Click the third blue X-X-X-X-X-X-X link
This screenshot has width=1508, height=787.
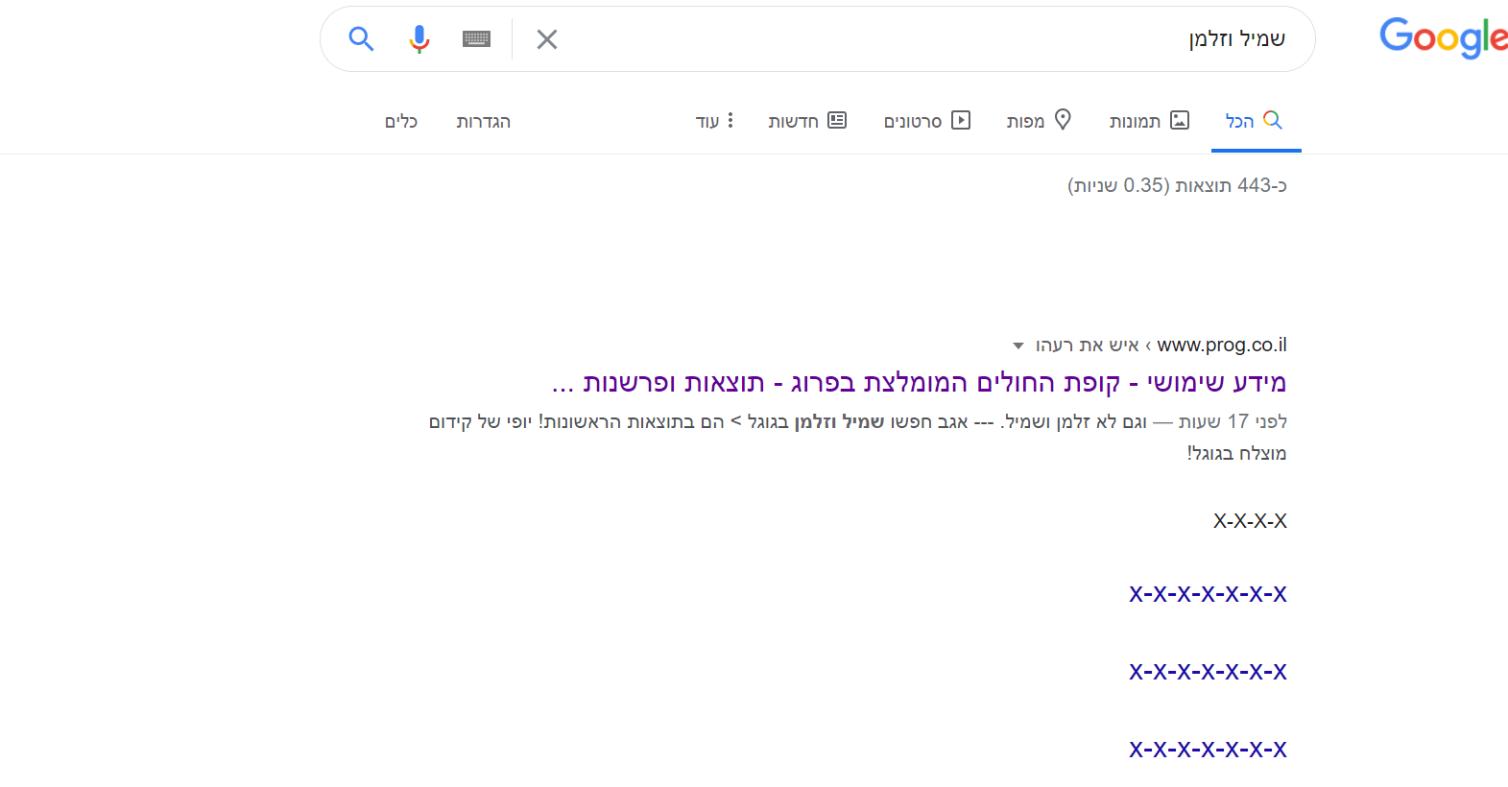pos(1208,750)
